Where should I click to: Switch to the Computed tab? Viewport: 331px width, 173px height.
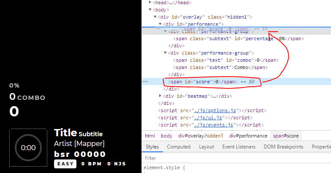click(179, 147)
